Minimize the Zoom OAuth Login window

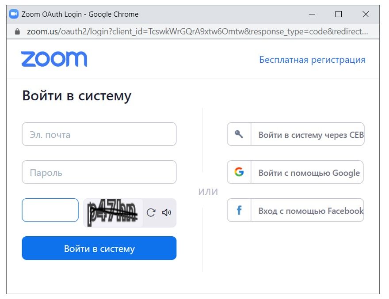[312, 14]
